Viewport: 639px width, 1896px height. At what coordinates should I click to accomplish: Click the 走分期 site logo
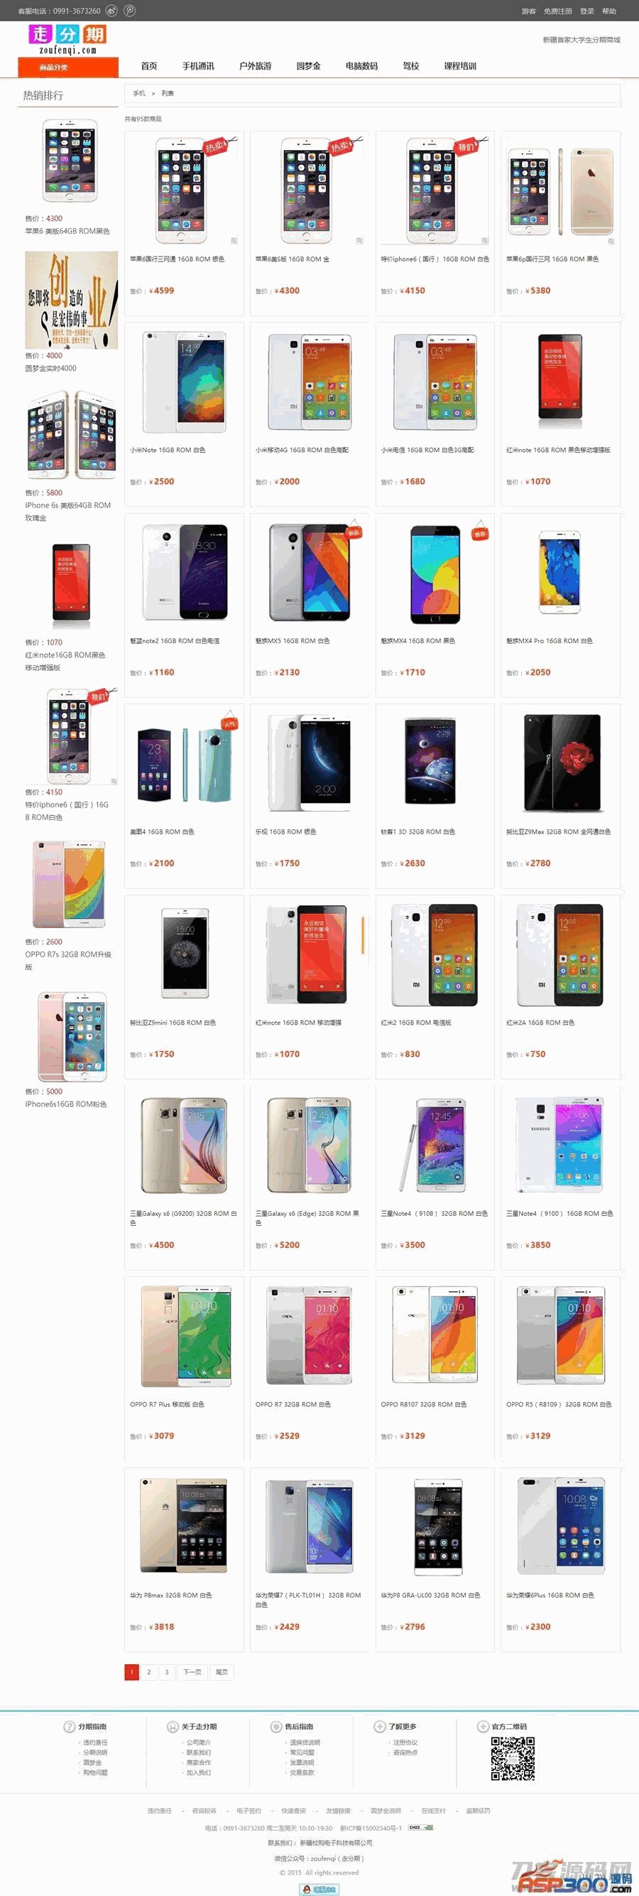click(67, 39)
